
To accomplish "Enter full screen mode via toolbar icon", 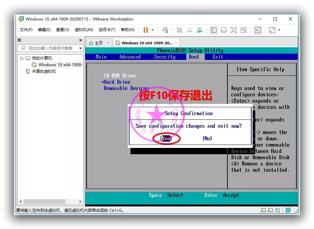I will coord(234,30).
